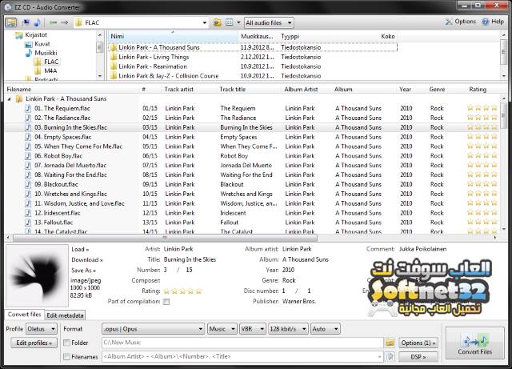
Task: Sort by the Year column header
Action: tap(412, 89)
